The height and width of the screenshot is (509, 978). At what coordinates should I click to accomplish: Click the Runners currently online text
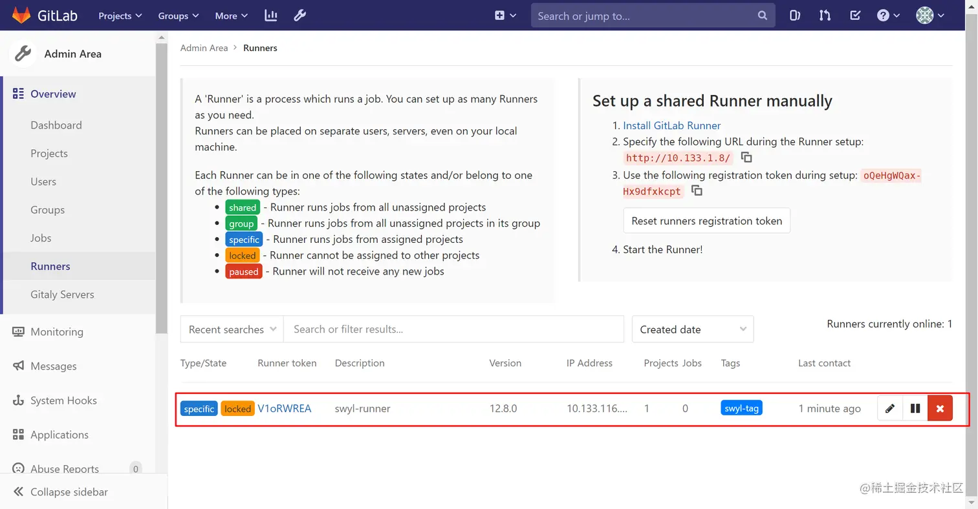coord(889,324)
